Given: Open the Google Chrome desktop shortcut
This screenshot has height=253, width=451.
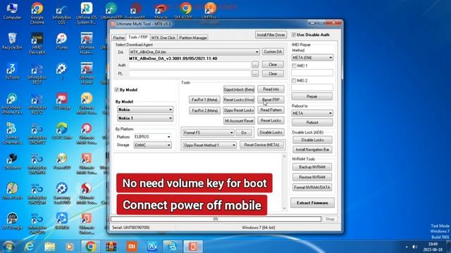Looking at the screenshot, I should pos(37,13).
